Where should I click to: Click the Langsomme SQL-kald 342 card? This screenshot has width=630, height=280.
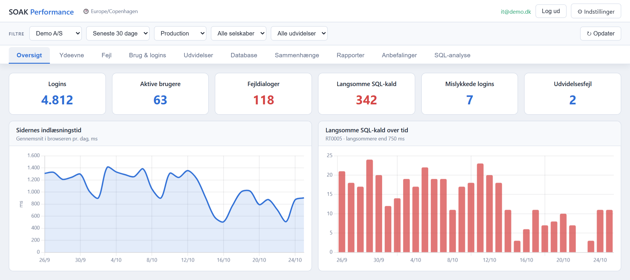pyautogui.click(x=367, y=94)
